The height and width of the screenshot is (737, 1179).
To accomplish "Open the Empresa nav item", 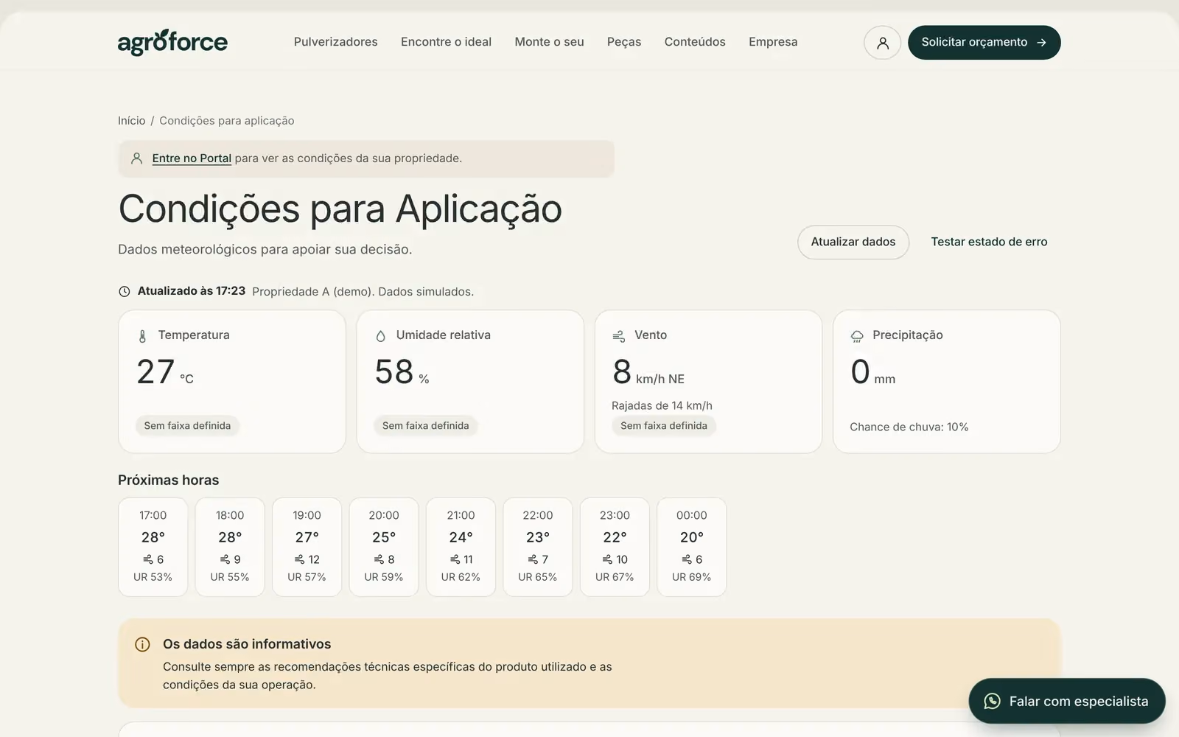I will click(x=773, y=42).
